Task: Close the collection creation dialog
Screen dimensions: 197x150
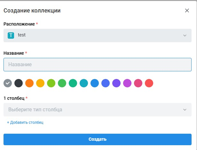Action: (x=187, y=11)
